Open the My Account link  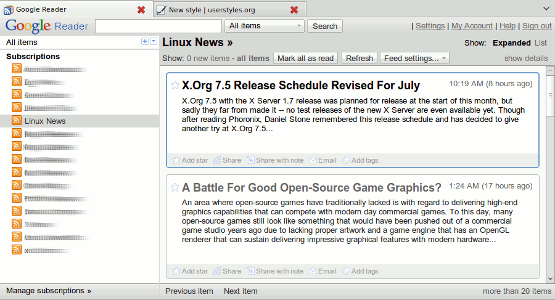[x=472, y=26]
